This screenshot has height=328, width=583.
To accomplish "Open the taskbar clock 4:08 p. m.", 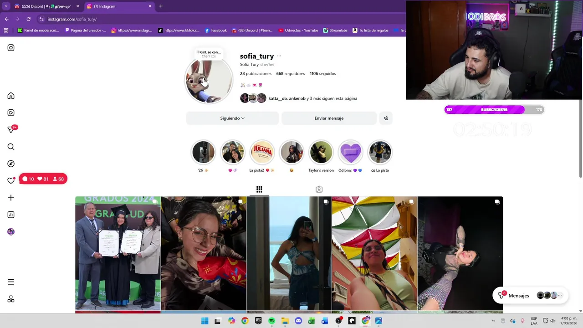I will (569, 321).
